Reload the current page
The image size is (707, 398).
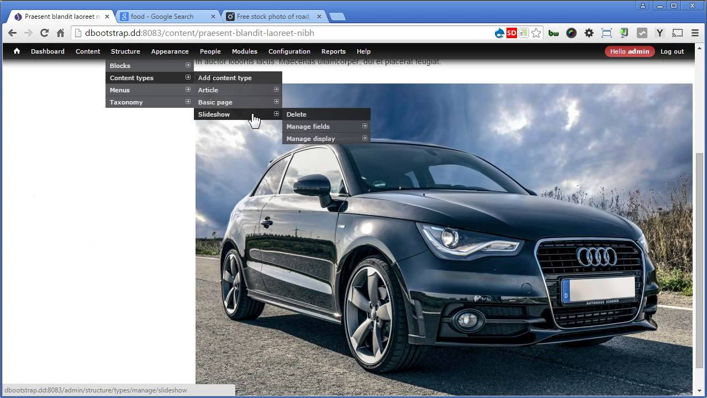[45, 33]
